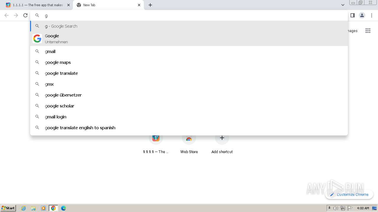
Task: Click into the address bar containing 'g'
Action: 189,16
